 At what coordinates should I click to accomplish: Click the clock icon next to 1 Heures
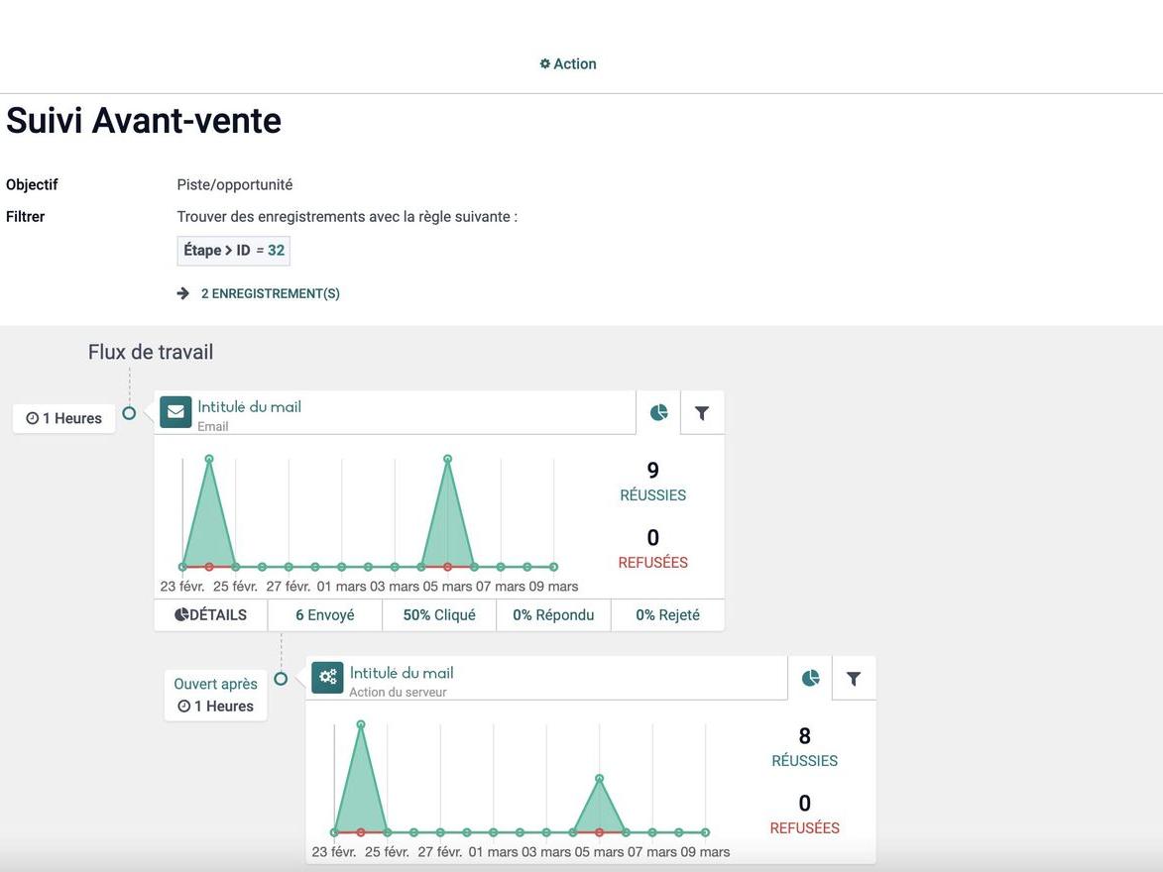(x=31, y=416)
